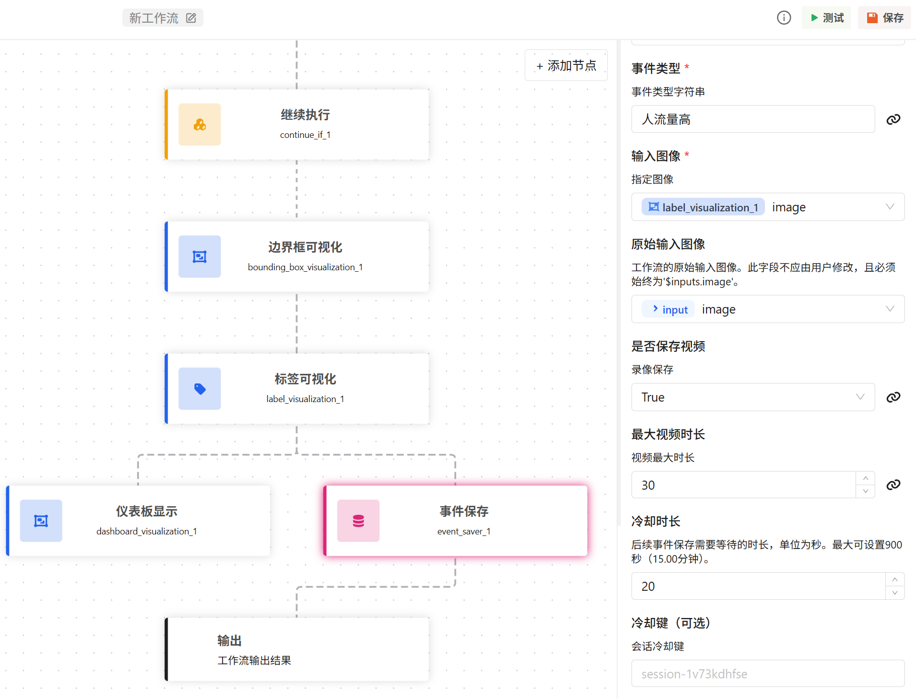Toggle link binding for 最大视频时长 field

(893, 485)
